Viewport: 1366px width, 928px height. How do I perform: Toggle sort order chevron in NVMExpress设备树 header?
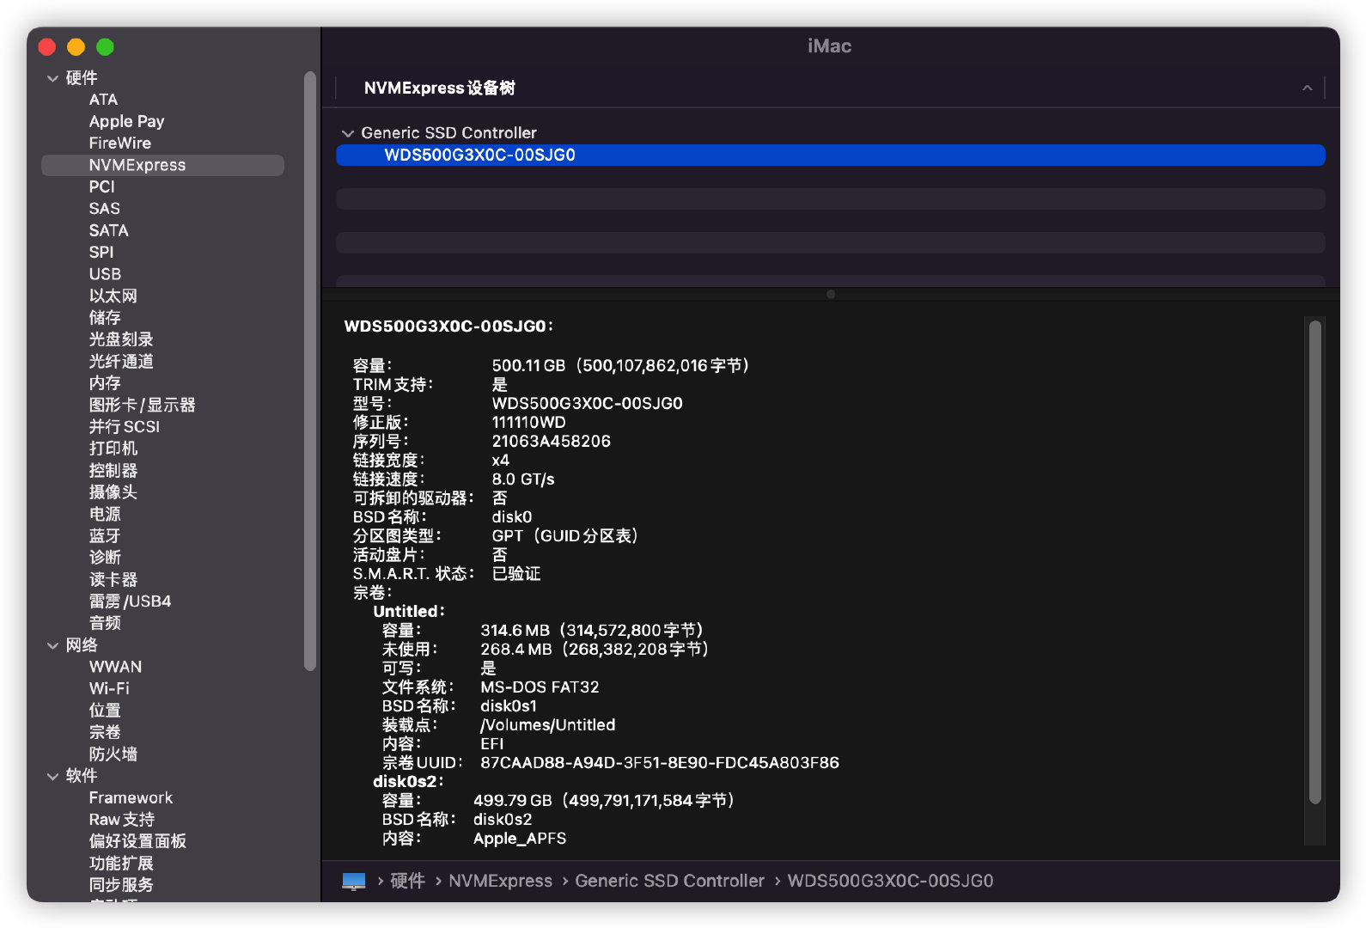(x=1307, y=88)
